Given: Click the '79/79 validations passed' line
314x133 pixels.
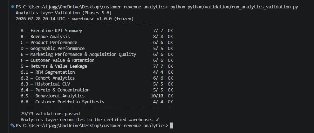Looking at the screenshot, I should coord(50,114).
